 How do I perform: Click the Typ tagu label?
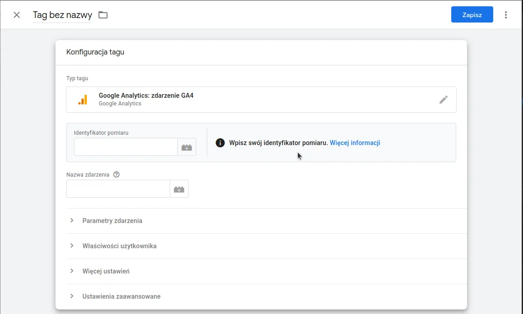77,78
